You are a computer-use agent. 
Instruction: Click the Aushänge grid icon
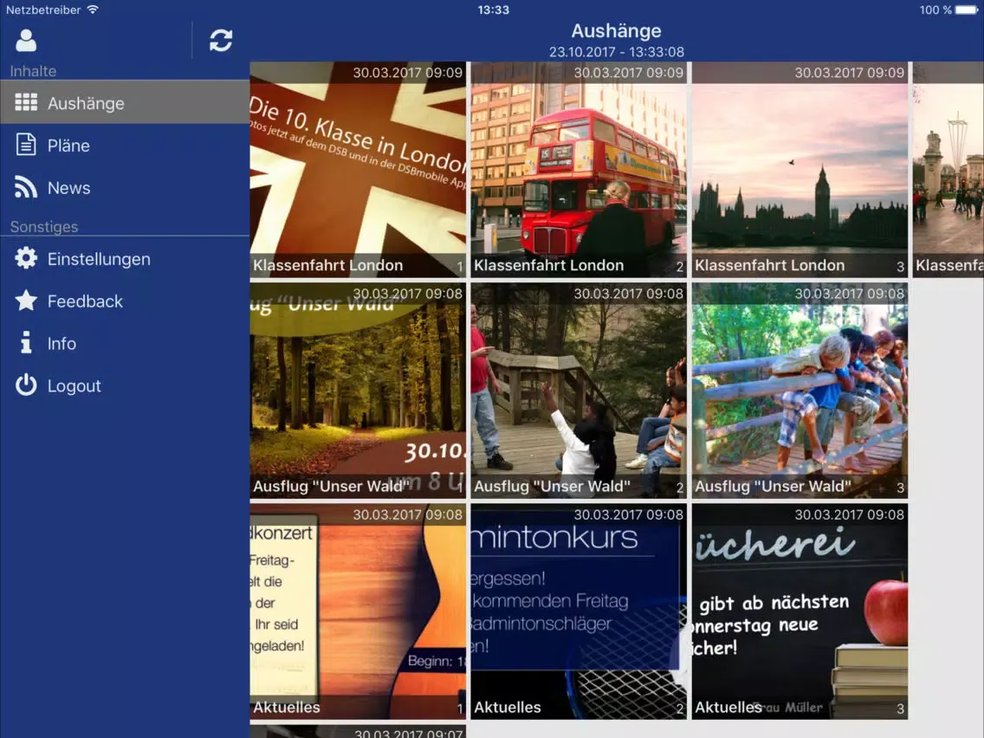[26, 102]
